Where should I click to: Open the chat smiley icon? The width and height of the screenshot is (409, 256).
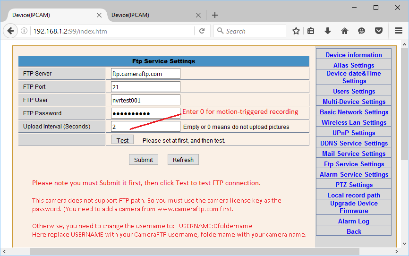[x=361, y=31]
